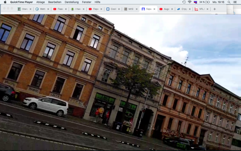Close the "Coot" tab
The image size is (241, 151).
click(119, 9)
